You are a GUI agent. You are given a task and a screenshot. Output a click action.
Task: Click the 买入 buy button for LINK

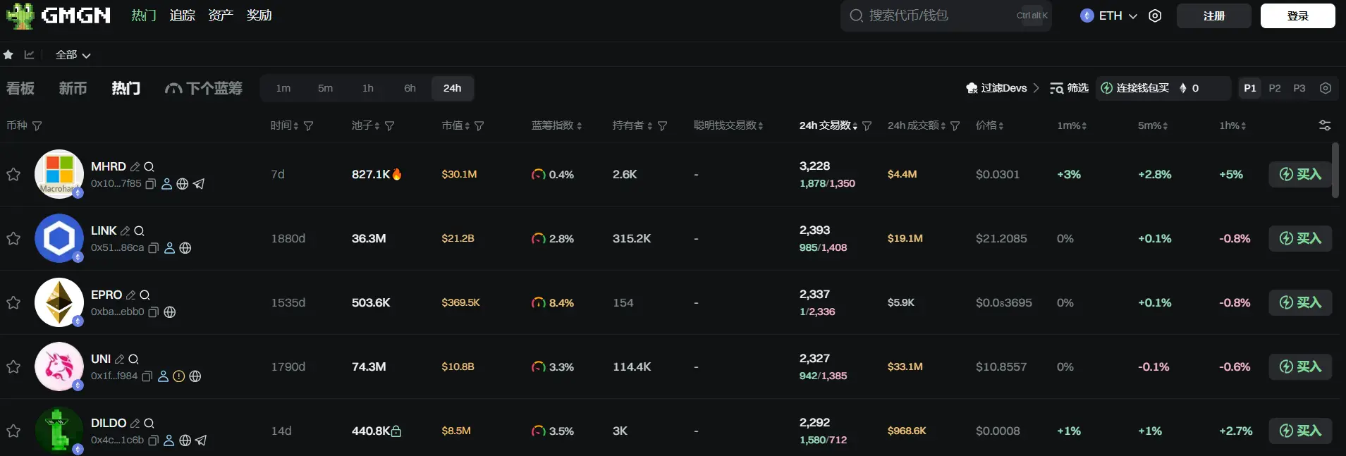click(1300, 238)
